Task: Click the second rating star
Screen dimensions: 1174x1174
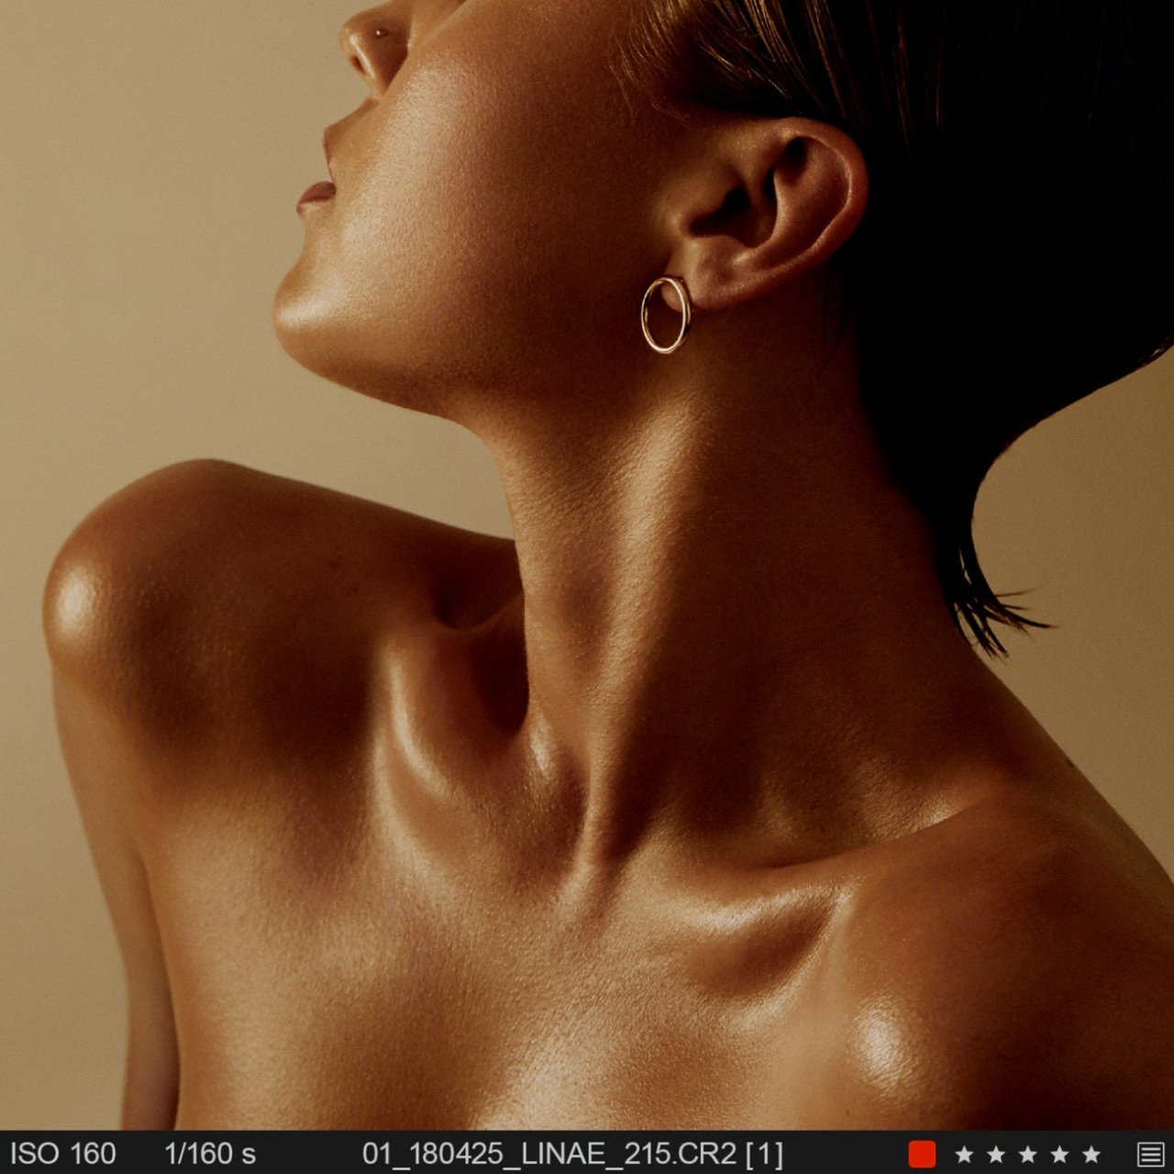Action: [x=996, y=1154]
